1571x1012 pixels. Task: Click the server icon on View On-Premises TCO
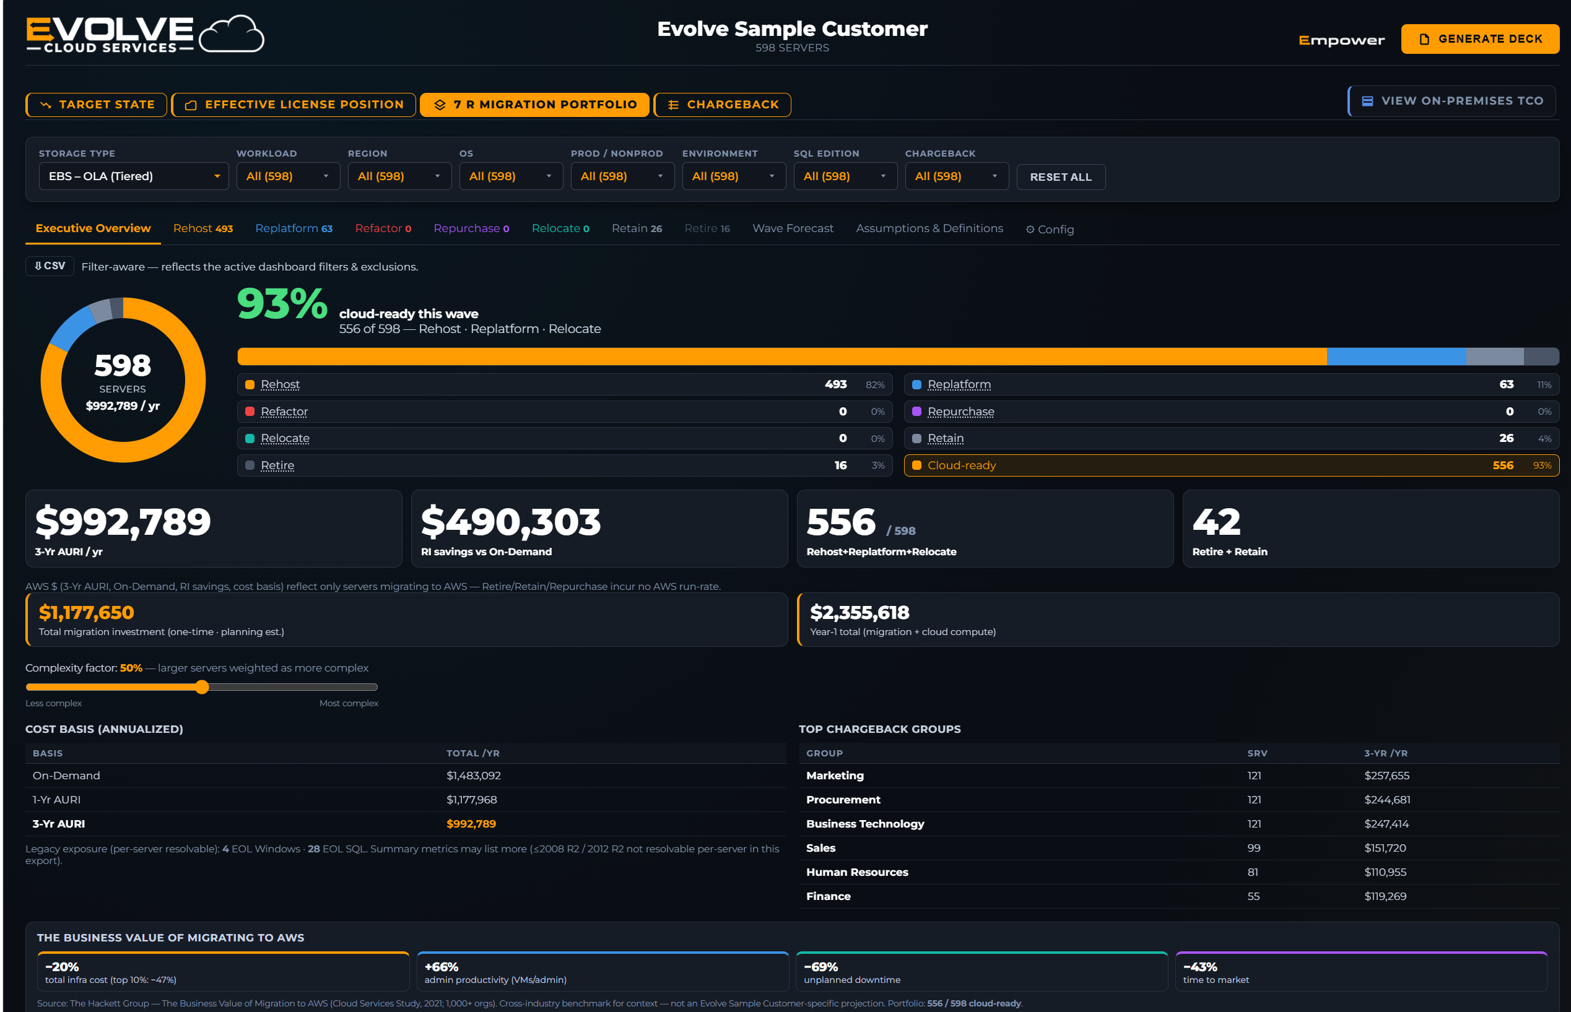1367,102
